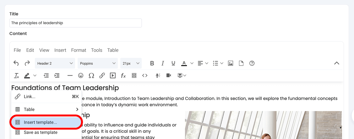Open the source code view icon
Viewport: 354px width, 139px height.
pyautogui.click(x=145, y=76)
